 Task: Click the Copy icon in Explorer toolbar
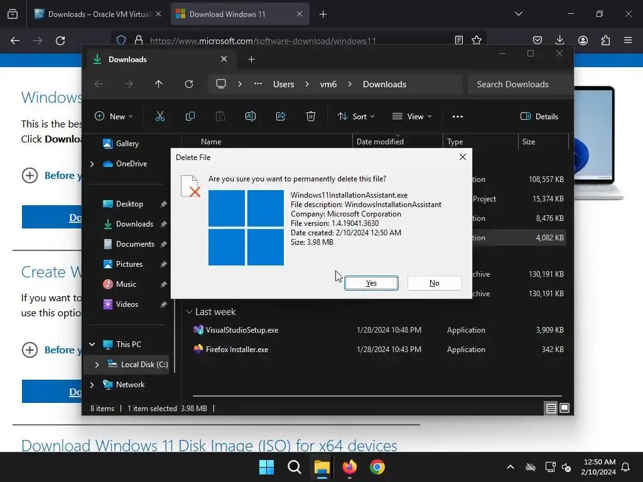coord(190,116)
